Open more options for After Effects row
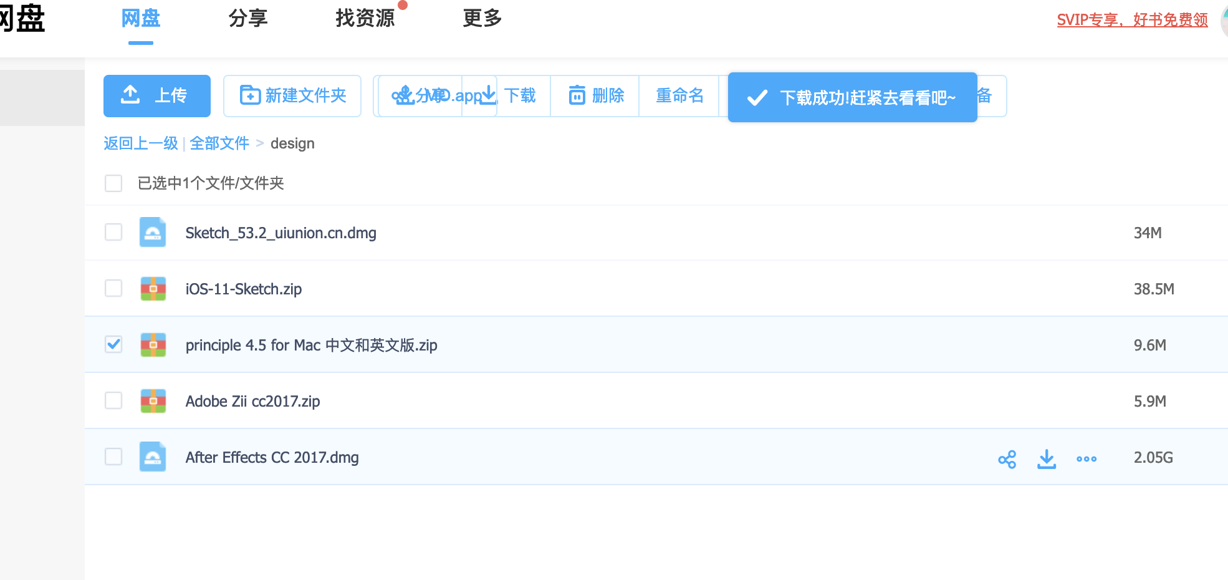Viewport: 1228px width, 580px height. 1086,459
